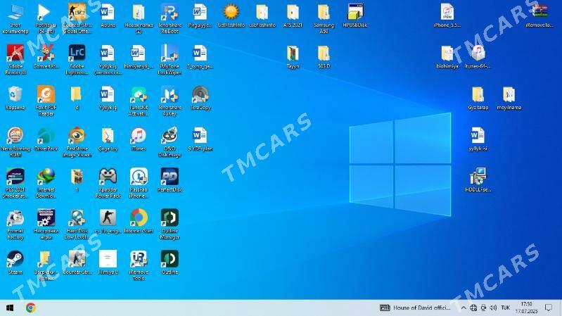Open Google Chrome from the taskbar
The height and width of the screenshot is (316, 562).
pyautogui.click(x=31, y=308)
